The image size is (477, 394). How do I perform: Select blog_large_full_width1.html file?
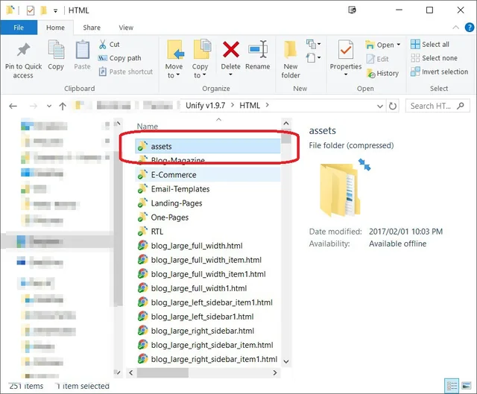tap(208, 288)
